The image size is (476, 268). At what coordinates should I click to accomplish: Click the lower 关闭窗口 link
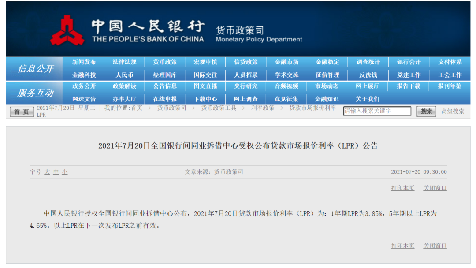tap(435, 246)
